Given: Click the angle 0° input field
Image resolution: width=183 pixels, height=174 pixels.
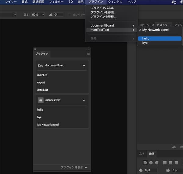Looking at the screenshot, I should point(59,15).
